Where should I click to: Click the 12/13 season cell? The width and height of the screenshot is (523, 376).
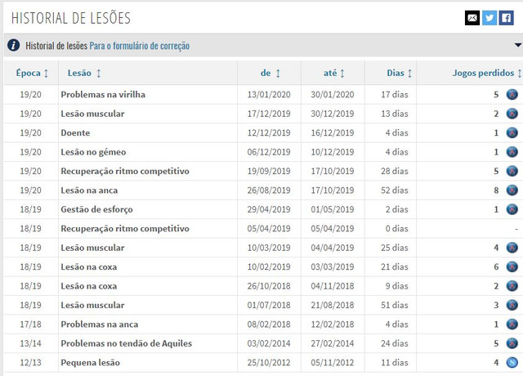point(31,362)
